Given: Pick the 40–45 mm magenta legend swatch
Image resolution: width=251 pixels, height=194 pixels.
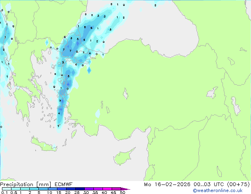Looking at the screenshot, I should pos(107,189).
